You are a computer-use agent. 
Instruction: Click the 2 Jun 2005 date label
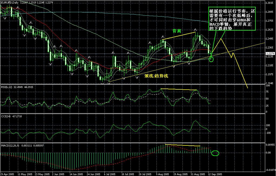pos(58,174)
